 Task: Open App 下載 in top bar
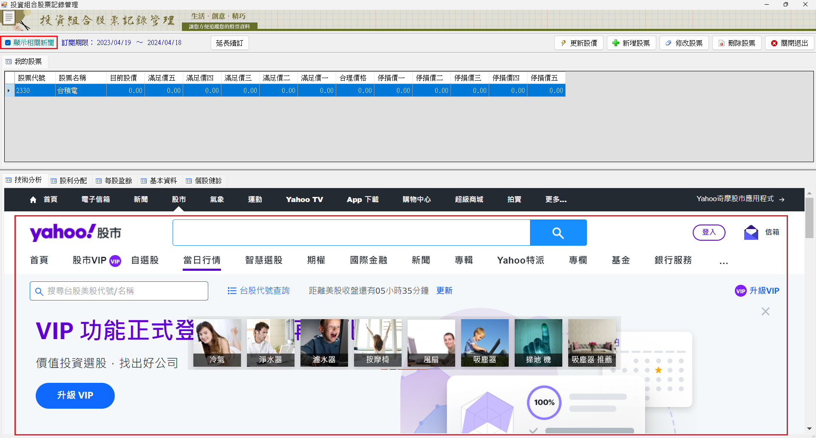click(363, 199)
